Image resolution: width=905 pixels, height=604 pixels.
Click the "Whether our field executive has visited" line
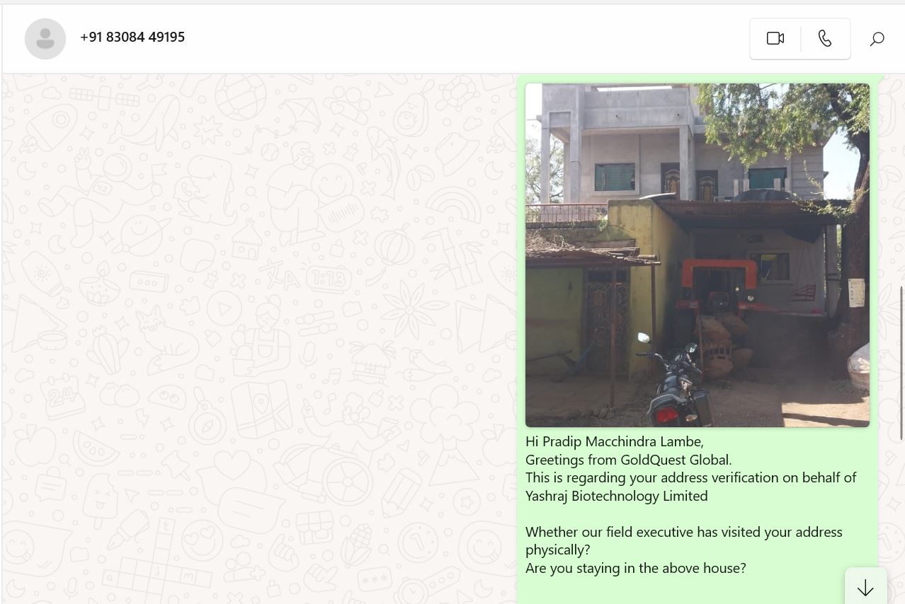point(684,532)
